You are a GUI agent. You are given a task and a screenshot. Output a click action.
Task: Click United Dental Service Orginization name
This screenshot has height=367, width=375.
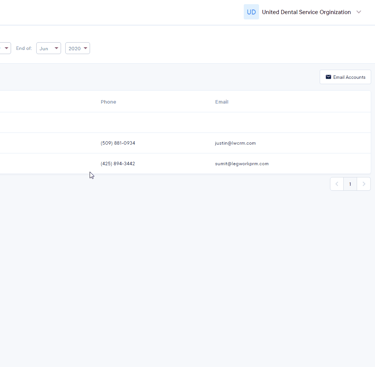tap(306, 12)
